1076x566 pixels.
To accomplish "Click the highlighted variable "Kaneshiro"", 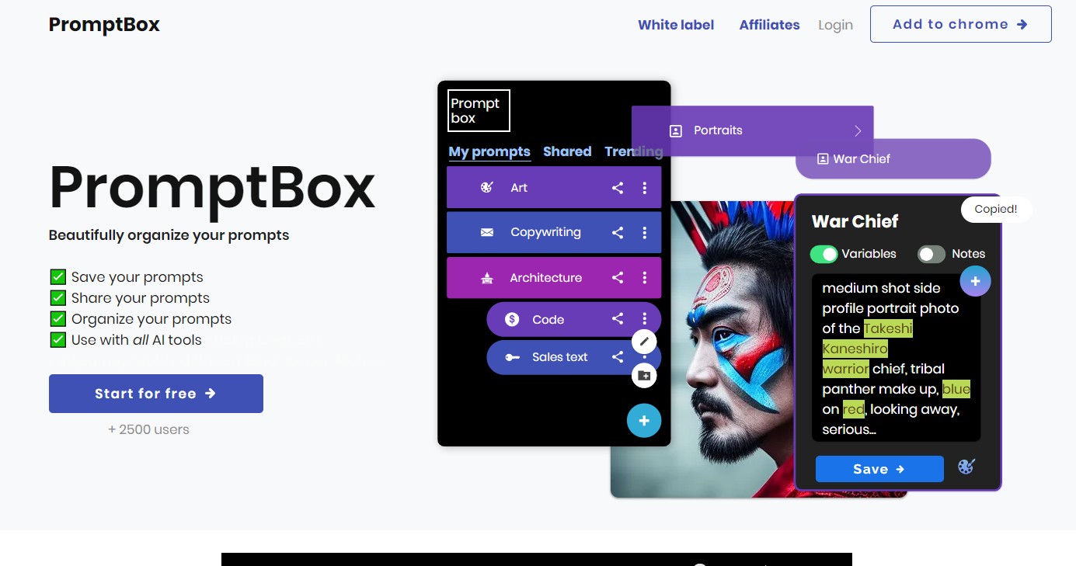I will 855,349.
